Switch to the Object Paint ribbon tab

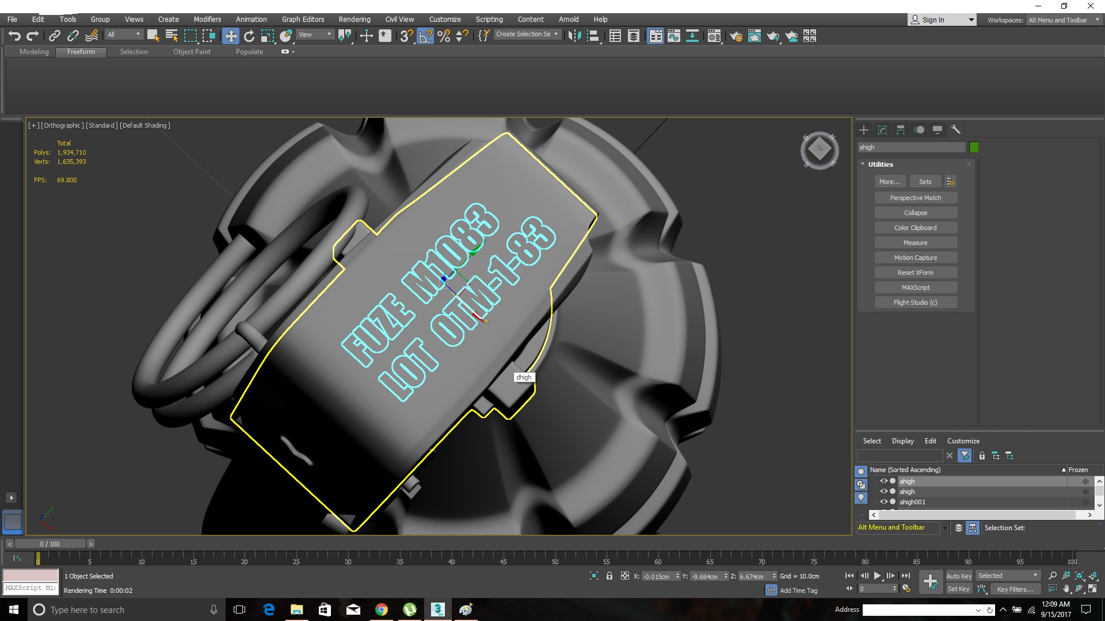tap(192, 52)
